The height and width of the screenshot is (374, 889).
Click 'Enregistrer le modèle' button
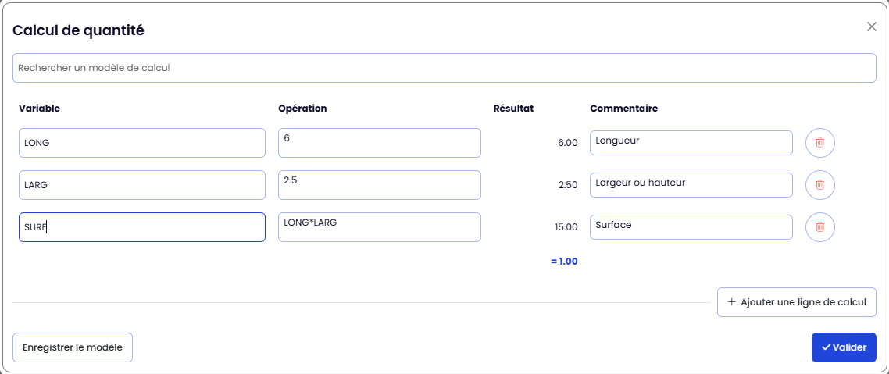tap(73, 347)
